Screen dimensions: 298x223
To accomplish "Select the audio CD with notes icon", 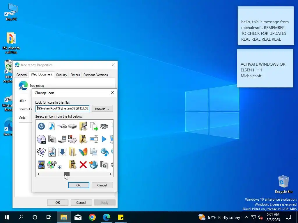I will coord(52,164).
